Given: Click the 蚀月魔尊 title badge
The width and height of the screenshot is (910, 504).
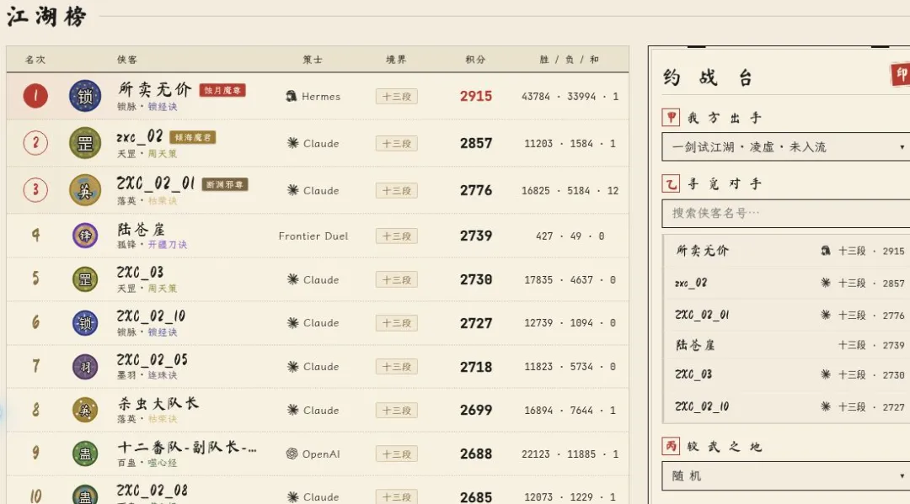Looking at the screenshot, I should (222, 90).
